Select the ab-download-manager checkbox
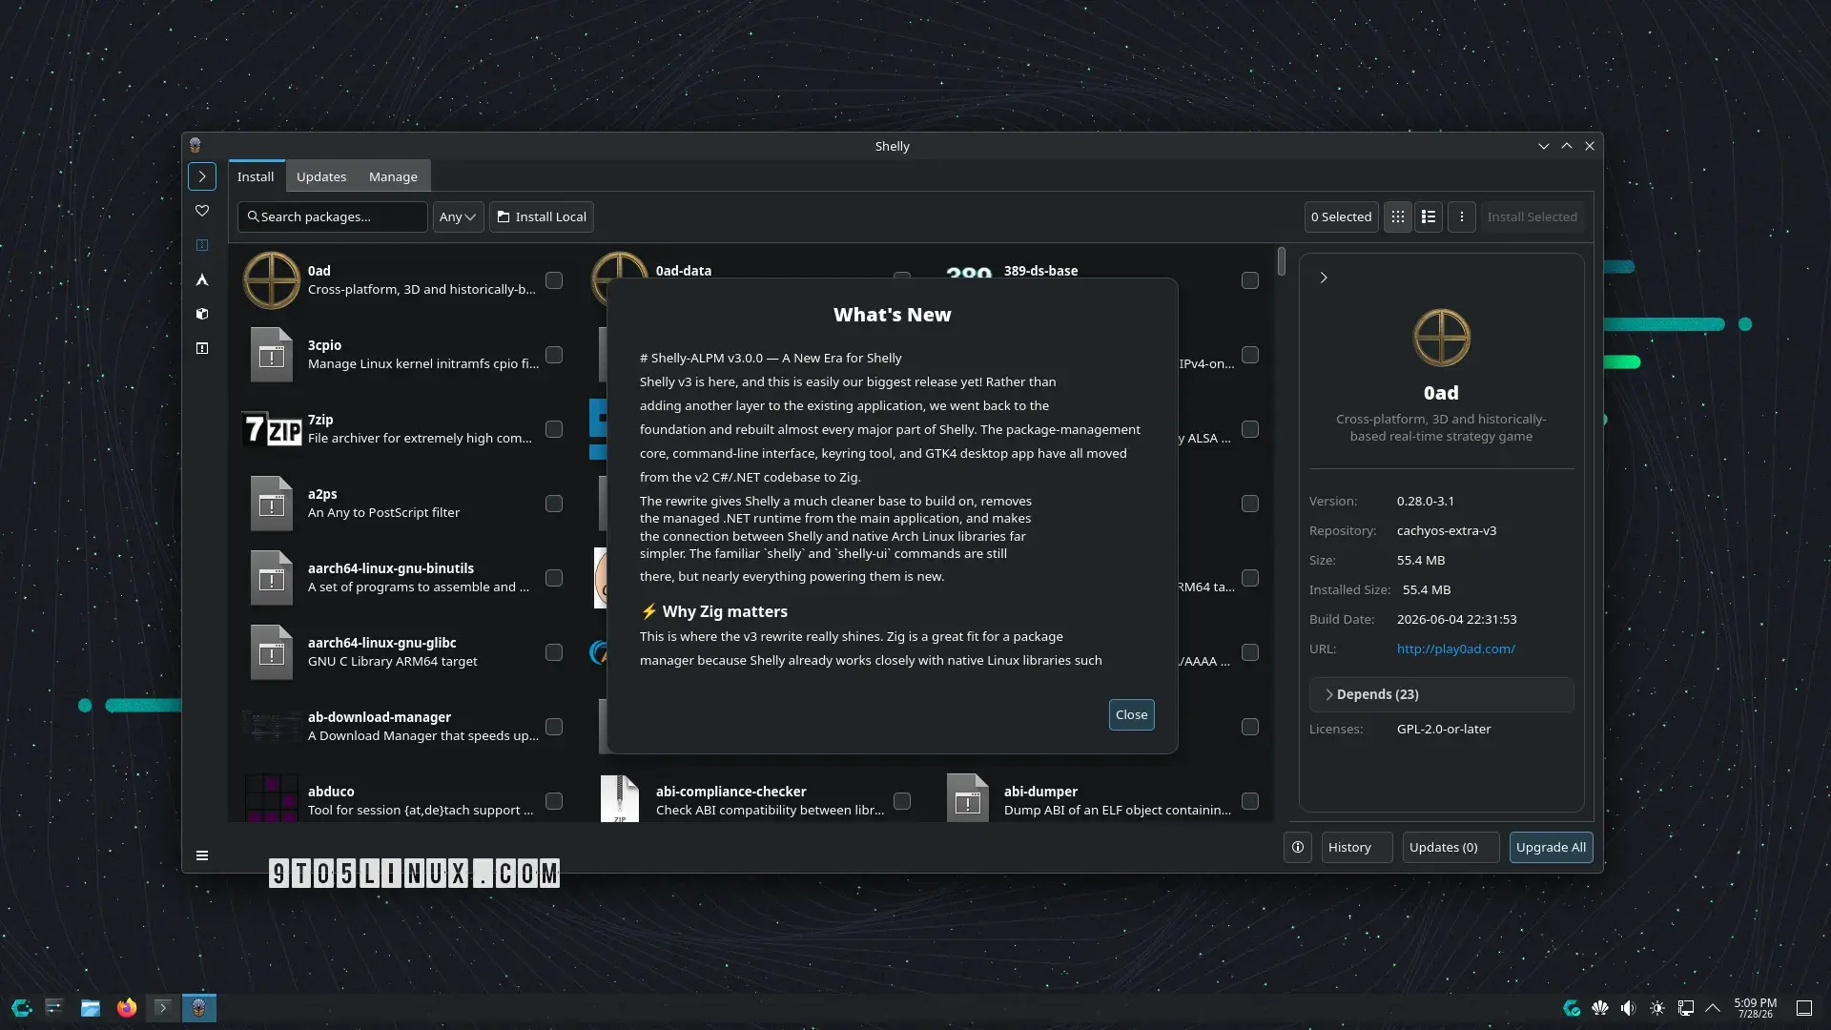Viewport: 1831px width, 1030px height. 554,727
